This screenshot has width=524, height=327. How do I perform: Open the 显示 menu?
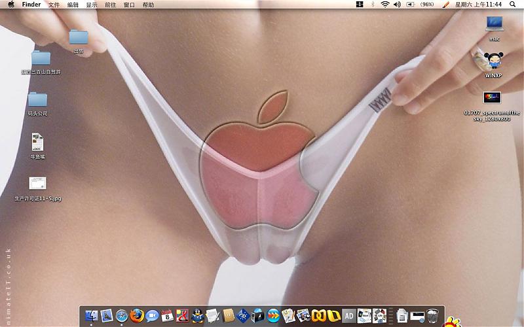point(92,5)
